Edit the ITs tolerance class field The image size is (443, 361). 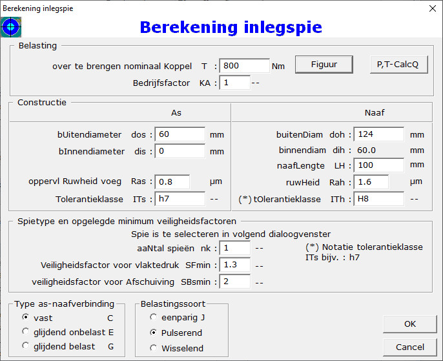[x=180, y=199]
